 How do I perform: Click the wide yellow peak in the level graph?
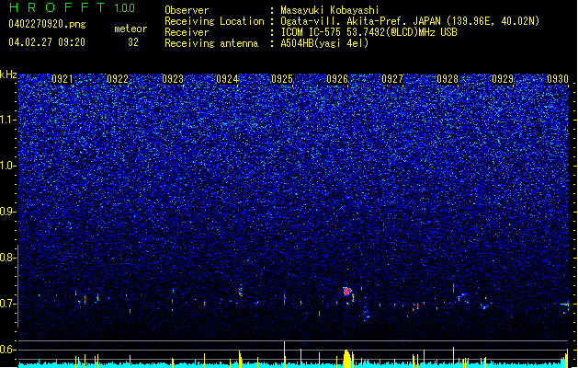point(346,359)
